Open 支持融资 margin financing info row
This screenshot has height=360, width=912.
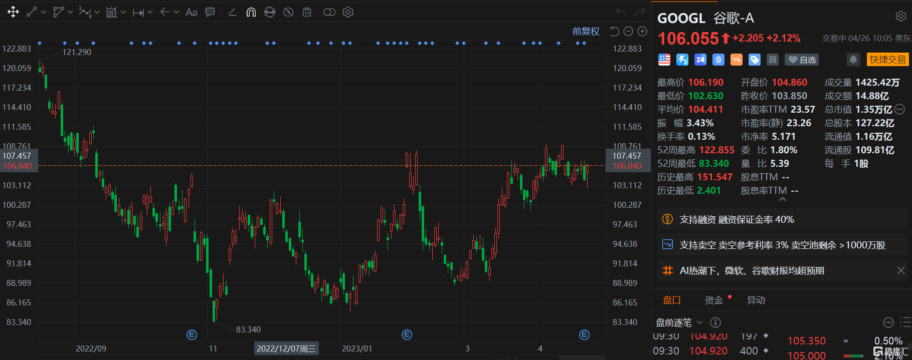782,219
